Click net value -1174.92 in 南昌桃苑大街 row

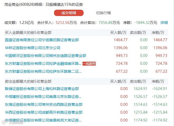pos(159,120)
